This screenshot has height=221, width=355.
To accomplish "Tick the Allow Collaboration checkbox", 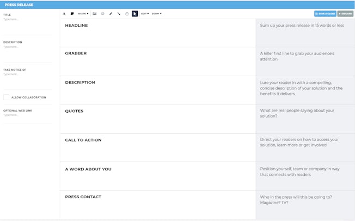I will tap(7, 97).
